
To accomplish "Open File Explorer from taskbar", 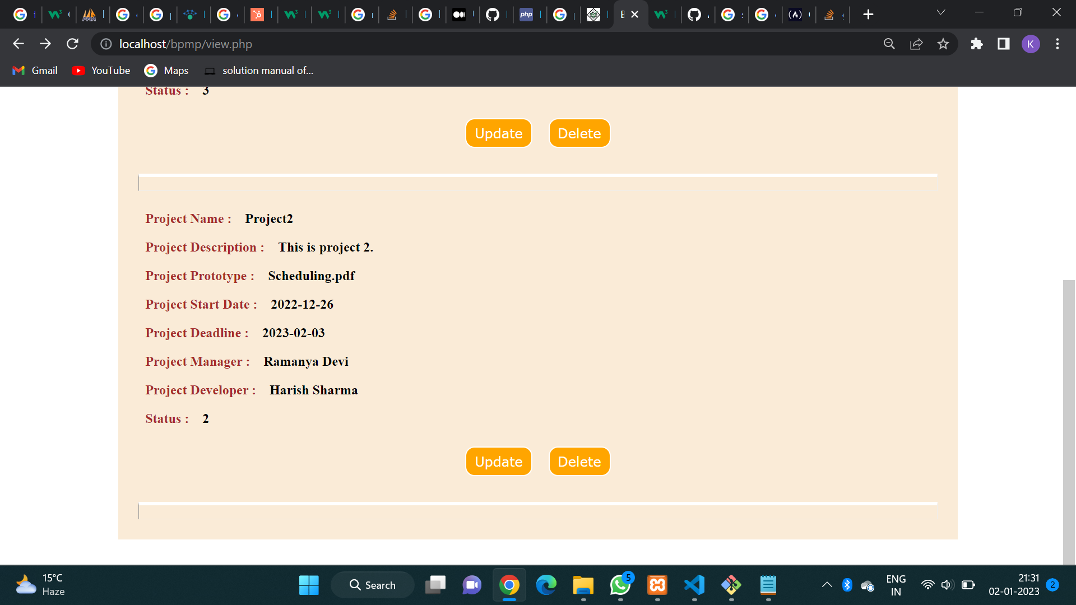I will point(583,585).
